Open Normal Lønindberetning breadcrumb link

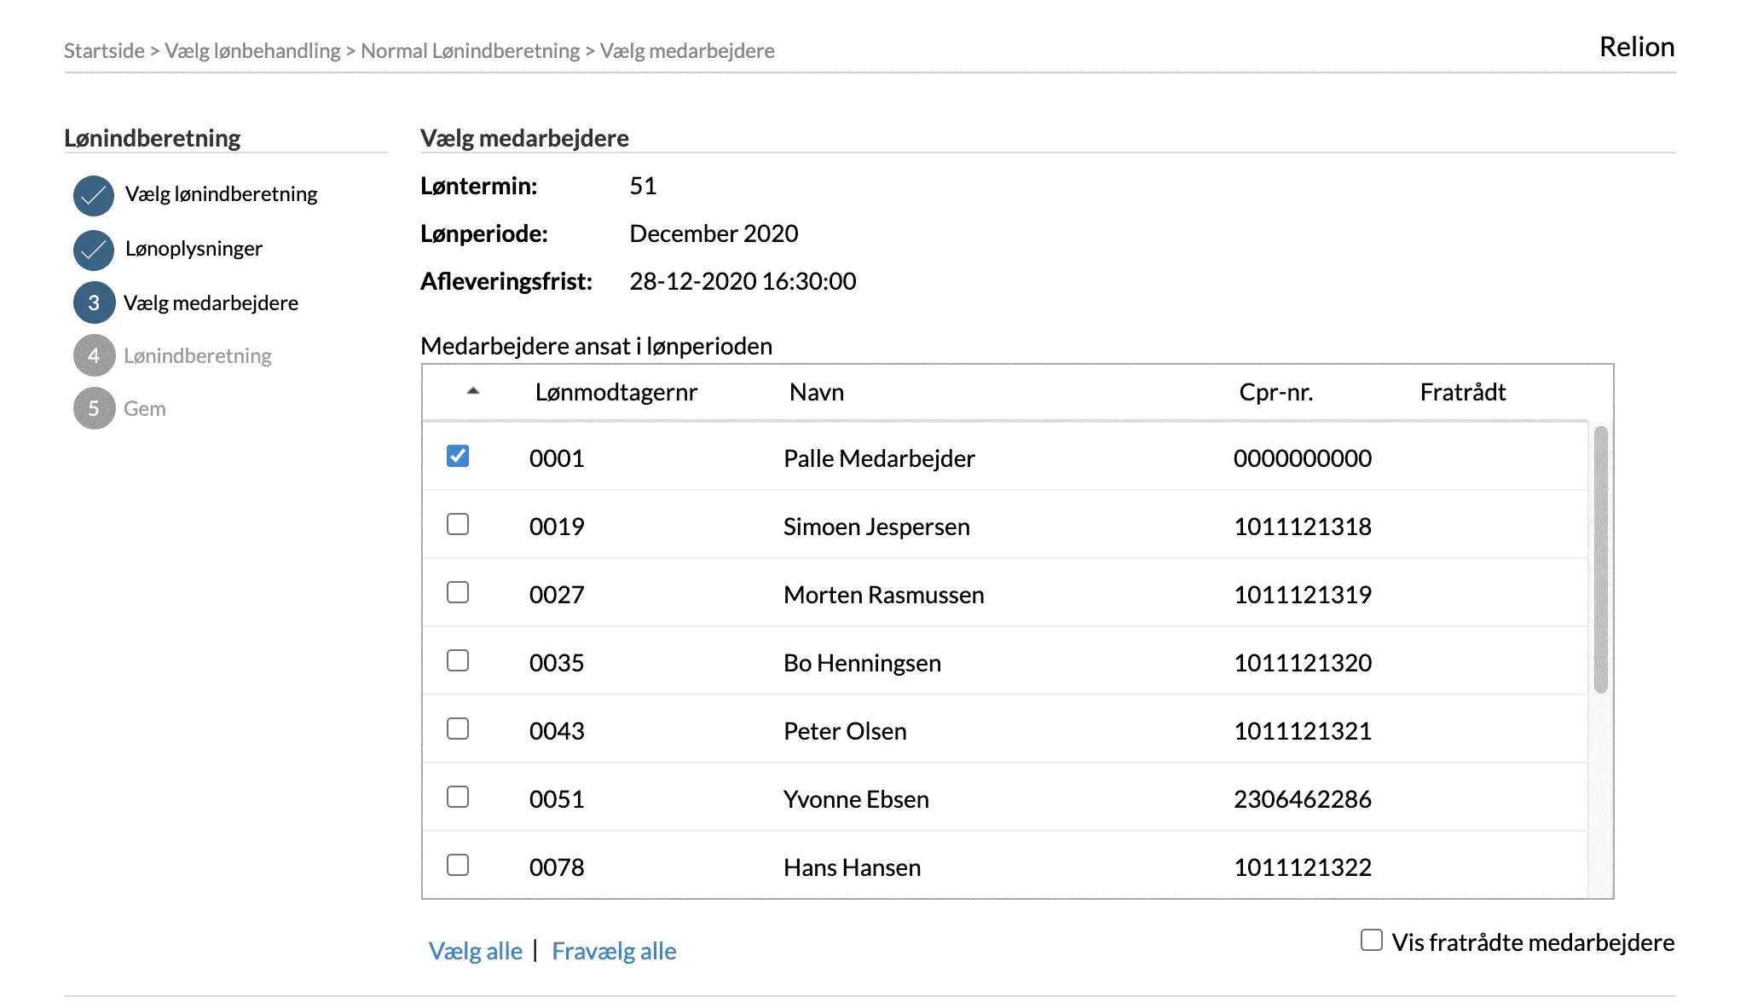point(470,50)
